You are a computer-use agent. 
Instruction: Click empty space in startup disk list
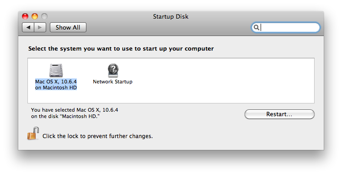218,80
